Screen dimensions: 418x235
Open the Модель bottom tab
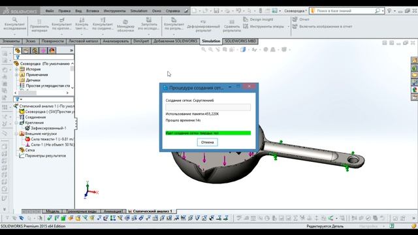tap(52, 211)
